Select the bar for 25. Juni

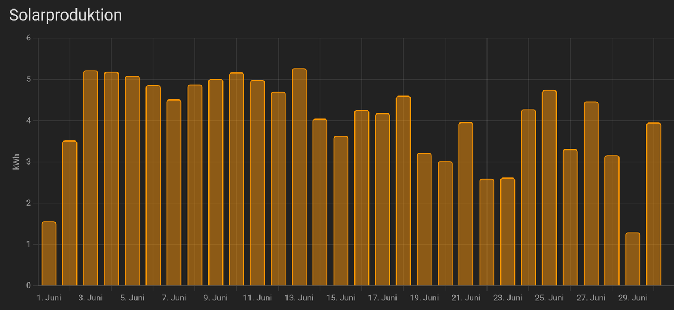[549, 188]
